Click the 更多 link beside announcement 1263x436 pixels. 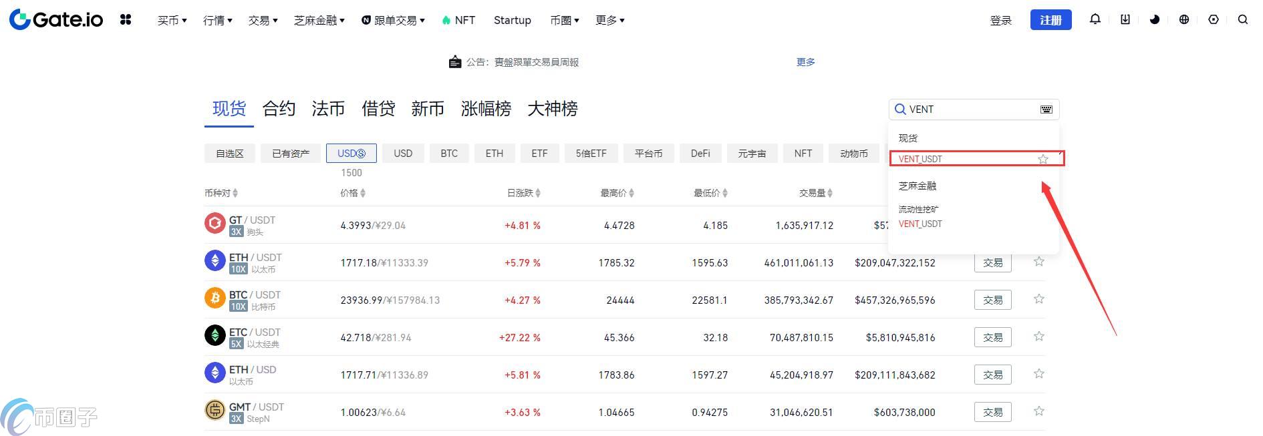(805, 62)
